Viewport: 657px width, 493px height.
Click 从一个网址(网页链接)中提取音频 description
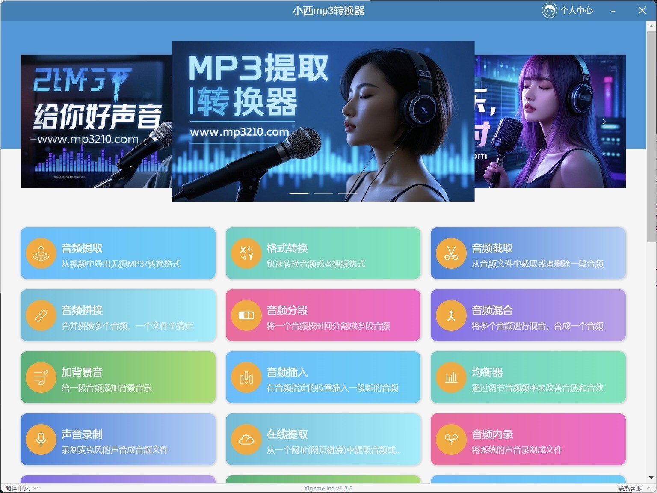(334, 450)
